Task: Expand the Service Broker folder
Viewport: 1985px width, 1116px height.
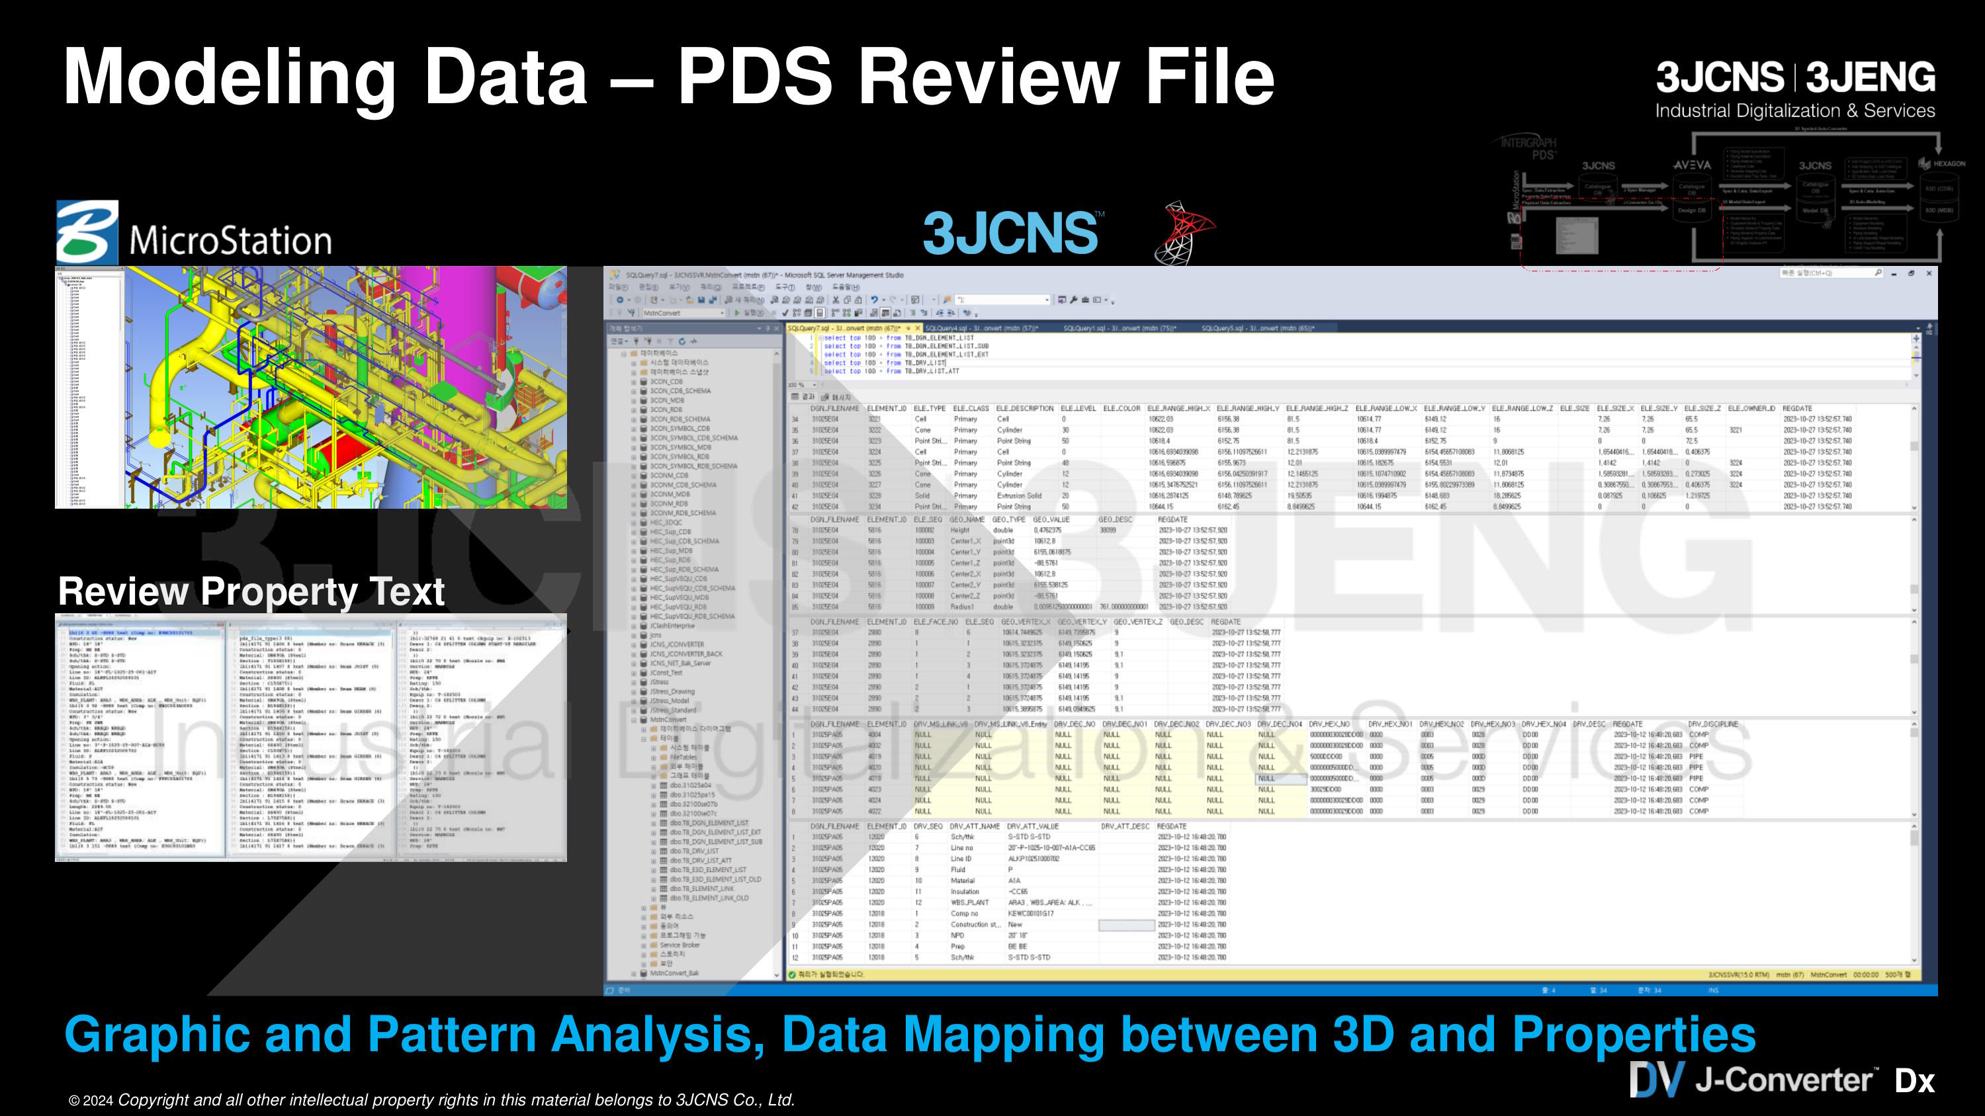Action: click(643, 946)
